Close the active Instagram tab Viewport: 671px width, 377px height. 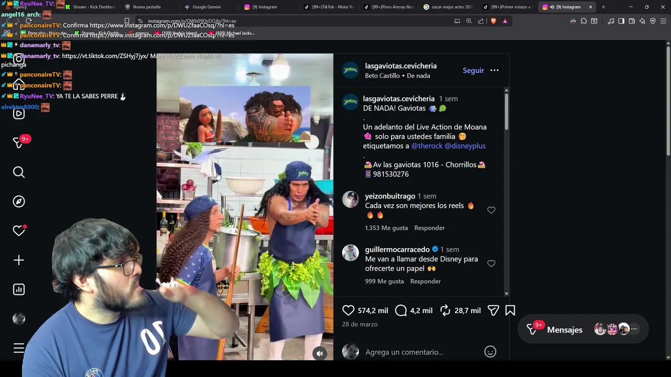point(590,7)
